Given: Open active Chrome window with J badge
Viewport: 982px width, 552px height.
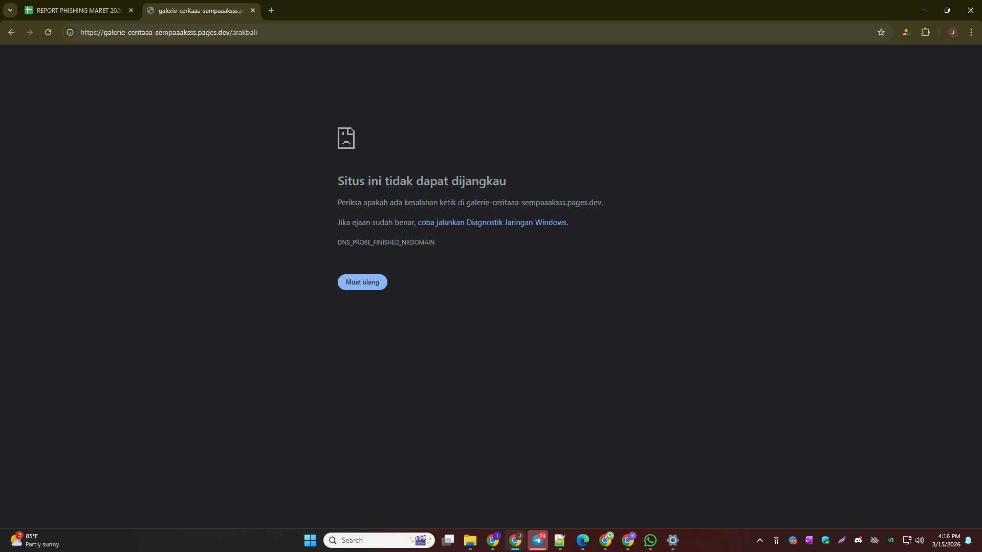Looking at the screenshot, I should click(515, 540).
